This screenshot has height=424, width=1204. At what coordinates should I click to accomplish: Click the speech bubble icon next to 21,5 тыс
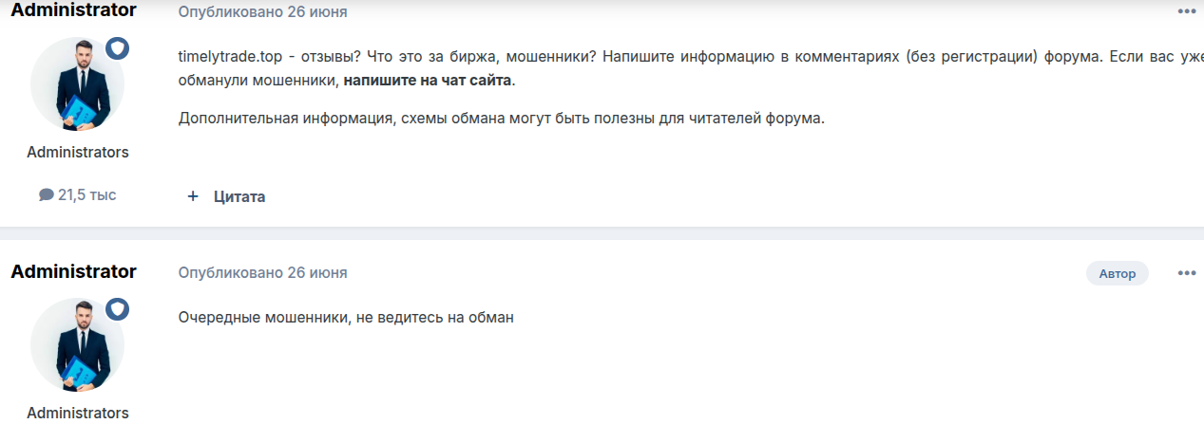pyautogui.click(x=47, y=194)
